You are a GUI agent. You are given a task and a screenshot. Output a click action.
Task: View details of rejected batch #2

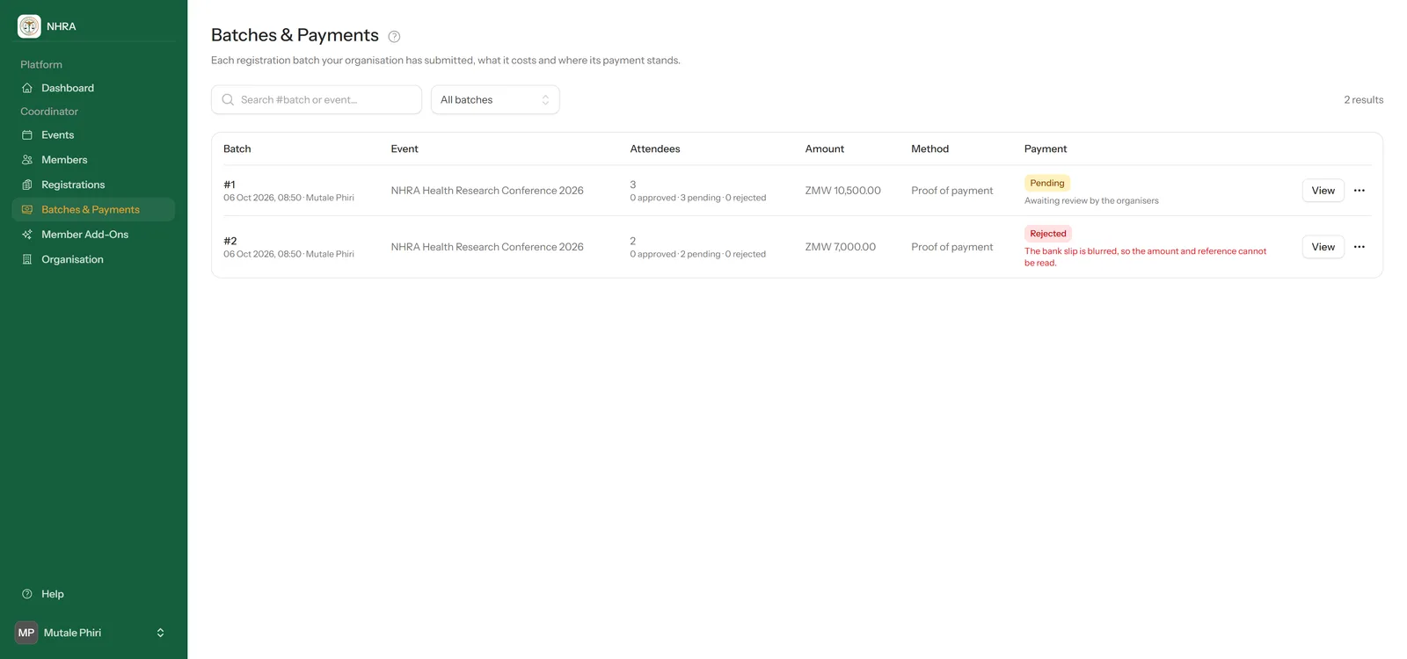point(1323,247)
